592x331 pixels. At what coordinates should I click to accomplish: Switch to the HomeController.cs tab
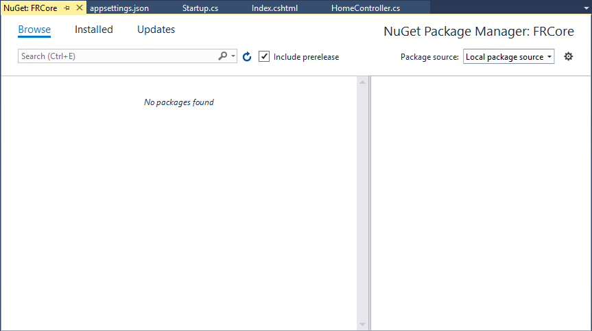(366, 8)
